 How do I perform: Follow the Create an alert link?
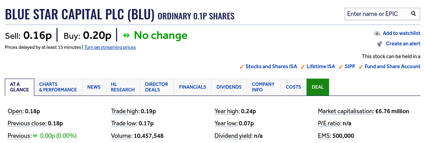(403, 44)
